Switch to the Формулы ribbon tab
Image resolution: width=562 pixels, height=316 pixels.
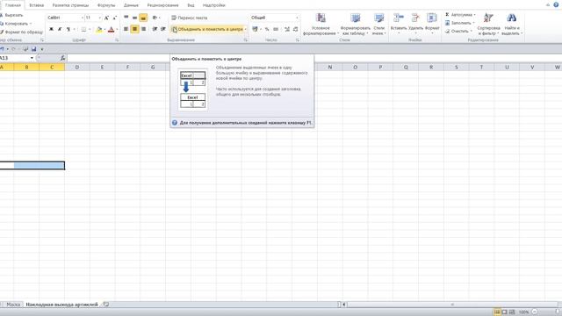pos(106,5)
